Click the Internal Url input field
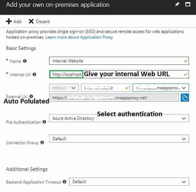Image resolution: width=196 pixels, height=192 pixels. 119,74
